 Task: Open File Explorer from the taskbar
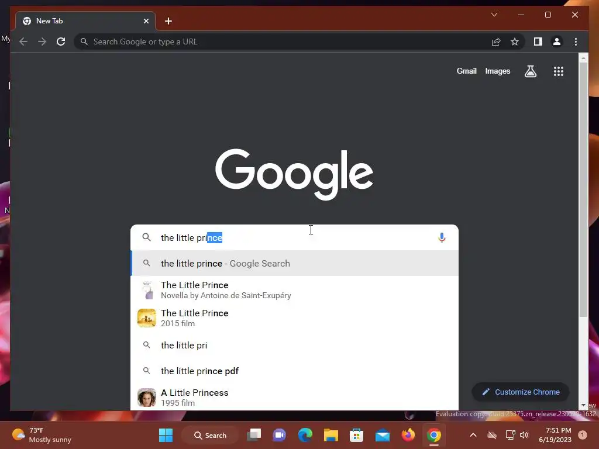click(x=331, y=435)
